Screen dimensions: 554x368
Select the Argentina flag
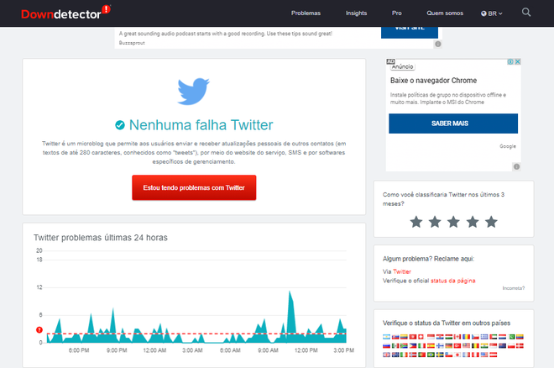point(386,337)
